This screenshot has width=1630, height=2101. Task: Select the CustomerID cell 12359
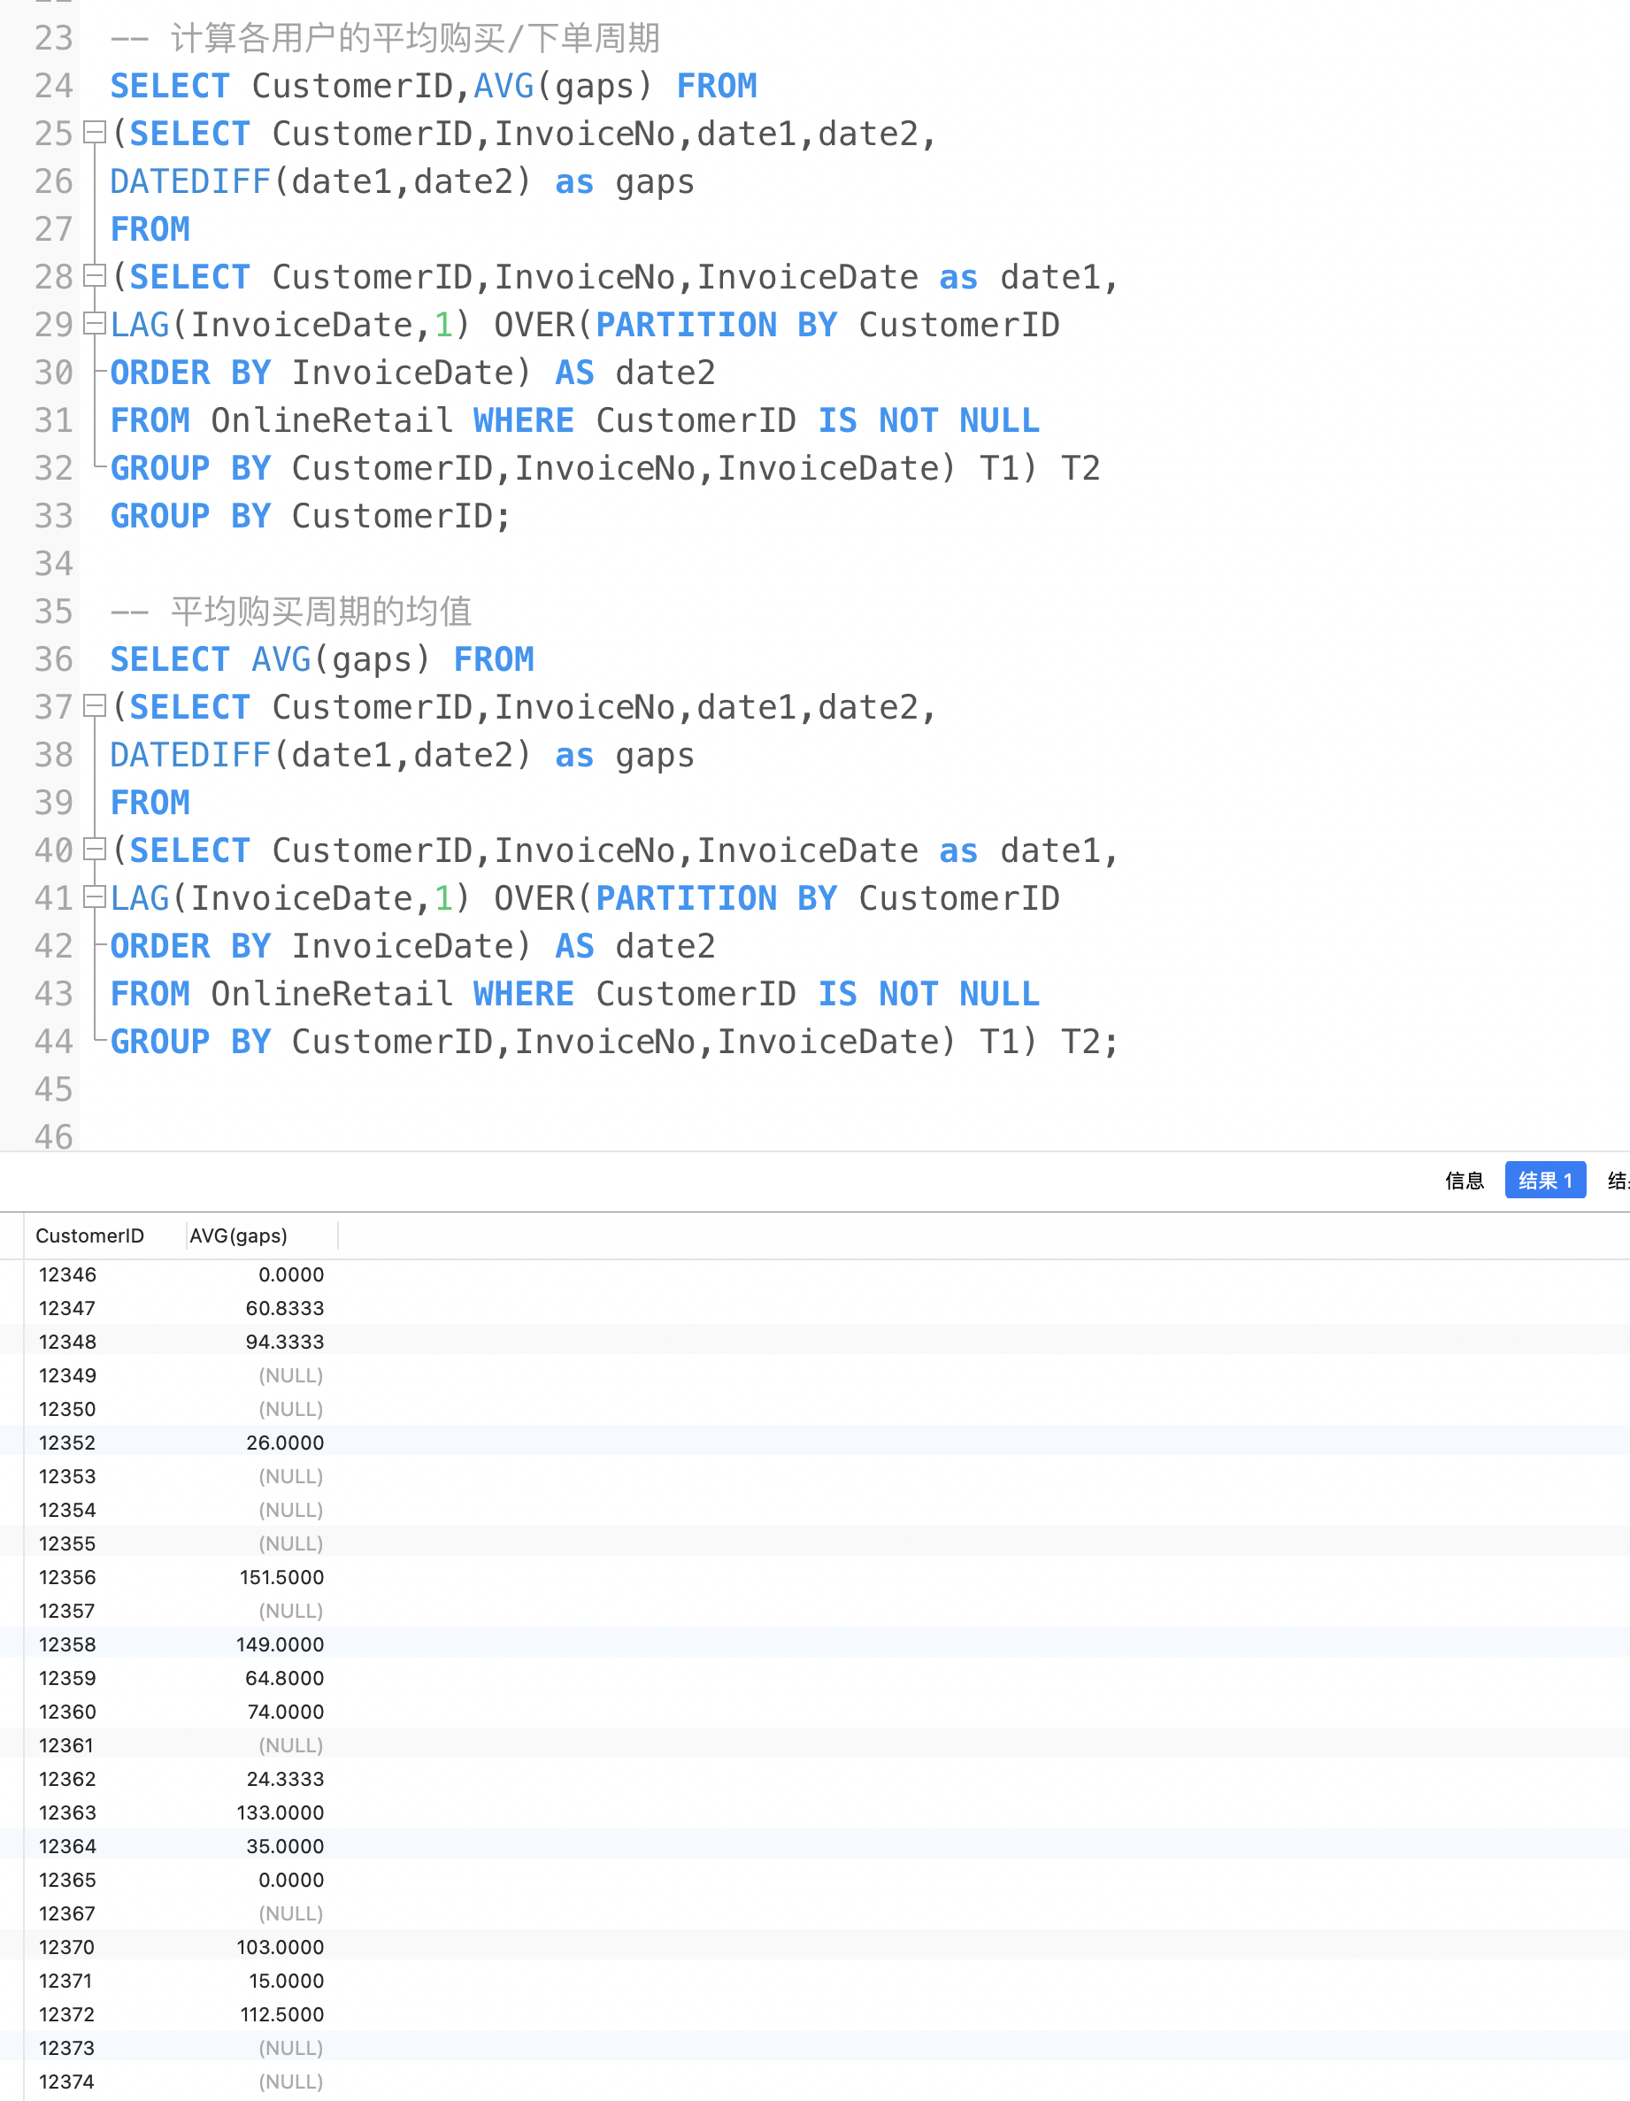pos(67,1679)
